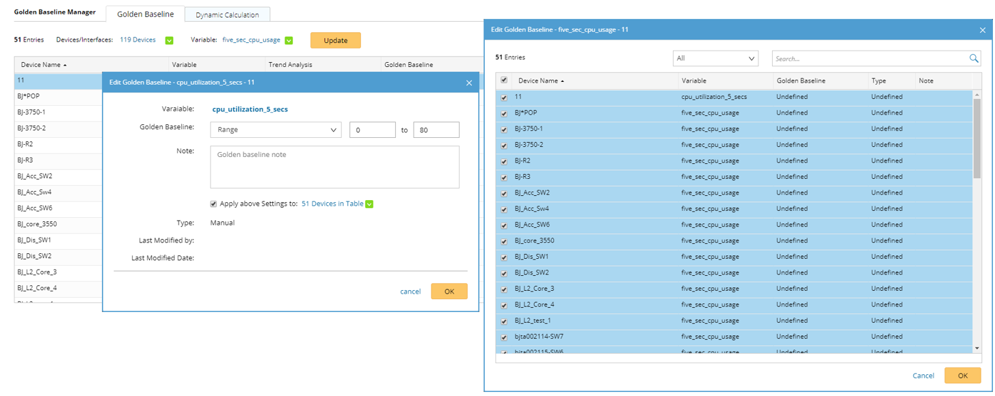
Task: Click the Update button
Action: pyautogui.click(x=336, y=40)
